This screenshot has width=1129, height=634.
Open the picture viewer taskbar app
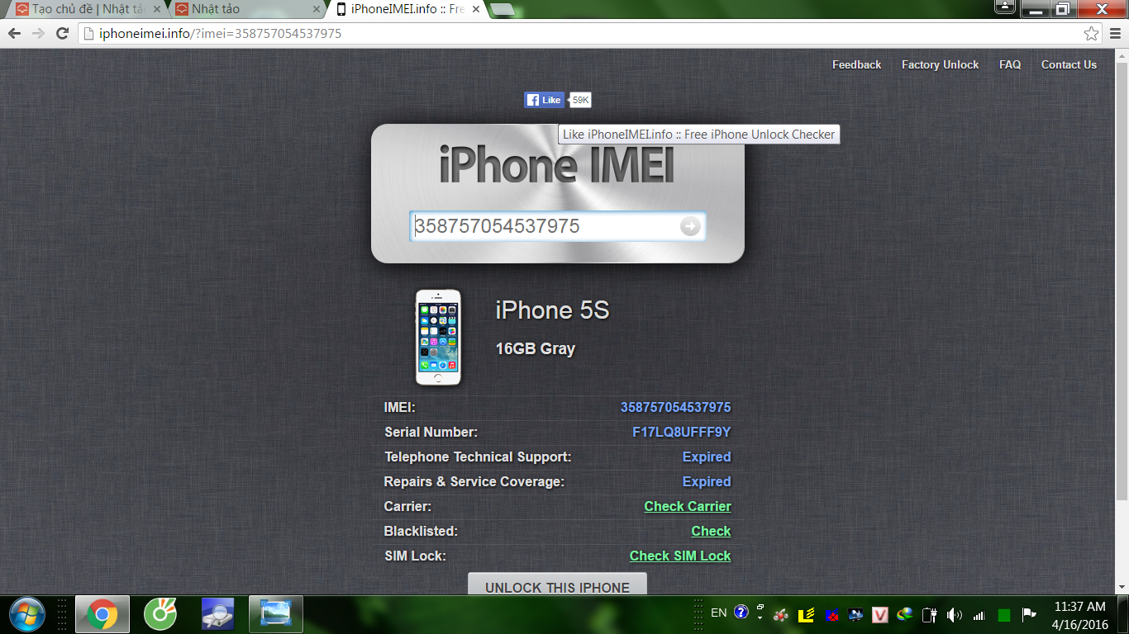click(276, 614)
